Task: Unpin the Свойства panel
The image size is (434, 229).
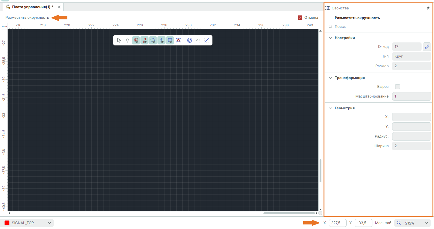Action: (428, 8)
